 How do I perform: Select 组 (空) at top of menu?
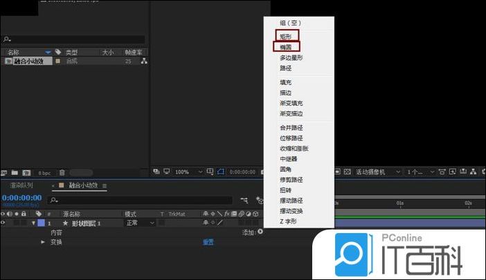point(290,23)
